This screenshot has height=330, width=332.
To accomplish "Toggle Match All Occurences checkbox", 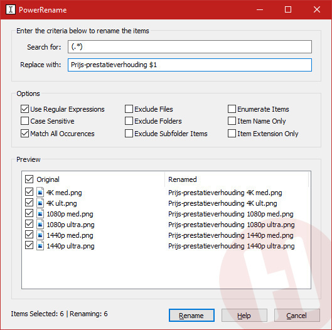I will 24,134.
